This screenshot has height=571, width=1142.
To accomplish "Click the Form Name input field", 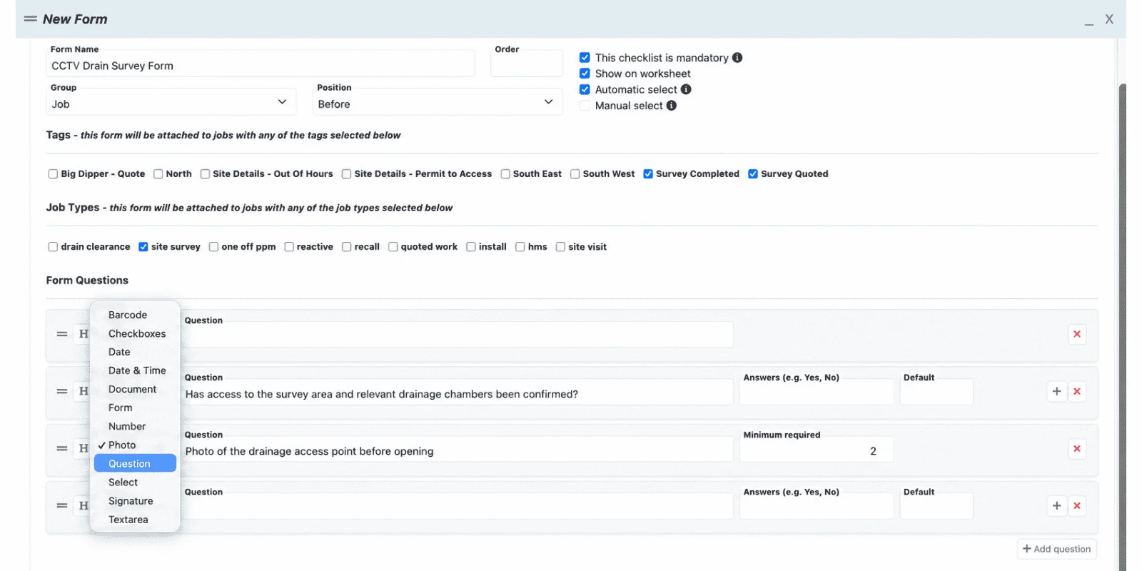I will (x=261, y=65).
